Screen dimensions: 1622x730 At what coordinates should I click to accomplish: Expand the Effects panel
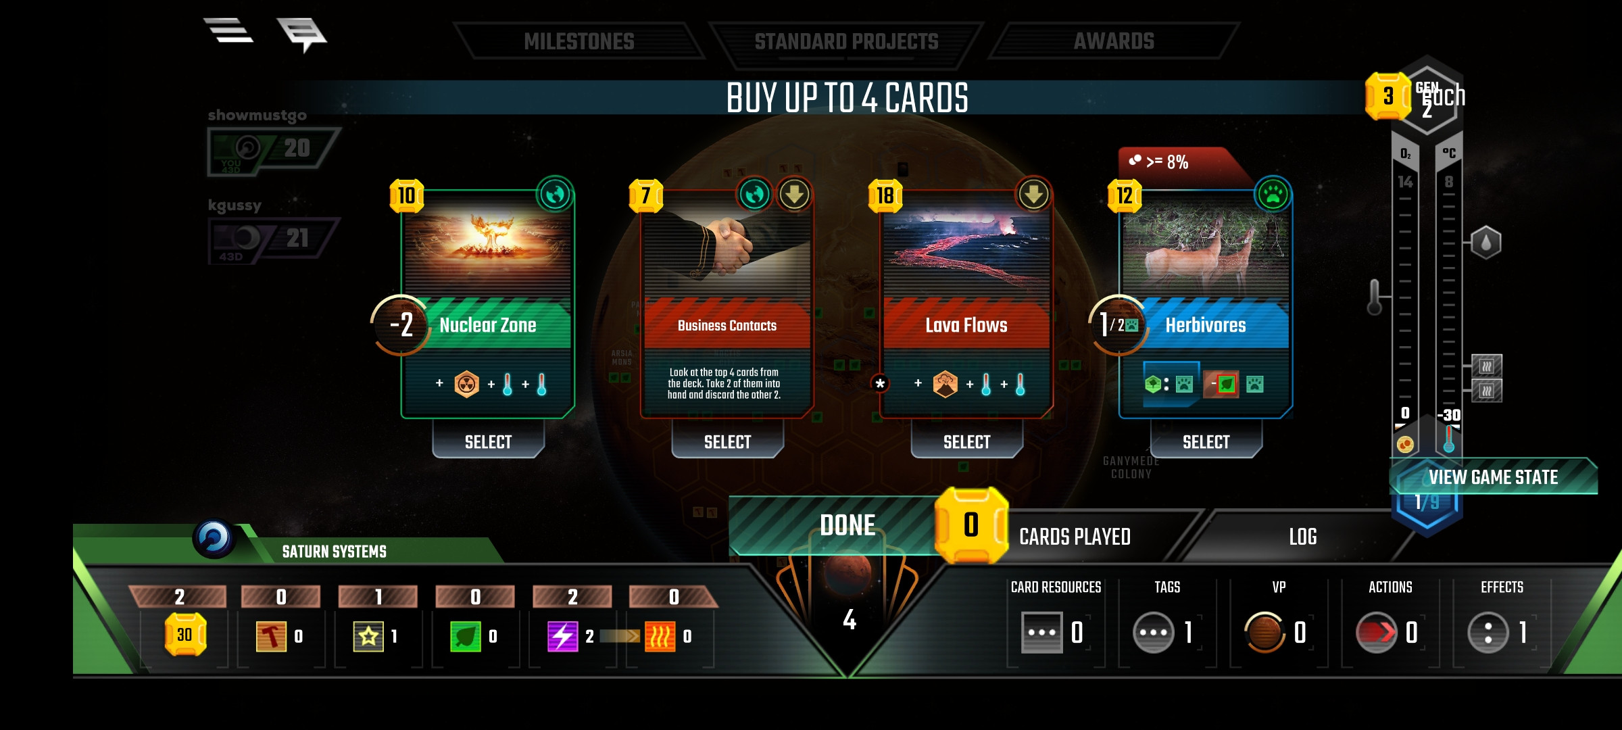coord(1502,622)
